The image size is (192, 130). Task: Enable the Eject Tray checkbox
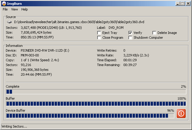tap(99, 33)
